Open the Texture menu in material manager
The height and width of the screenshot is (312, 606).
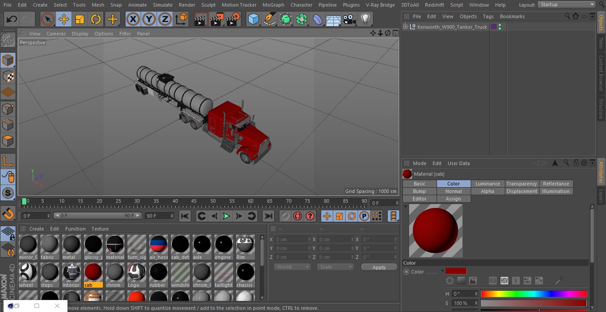(100, 229)
